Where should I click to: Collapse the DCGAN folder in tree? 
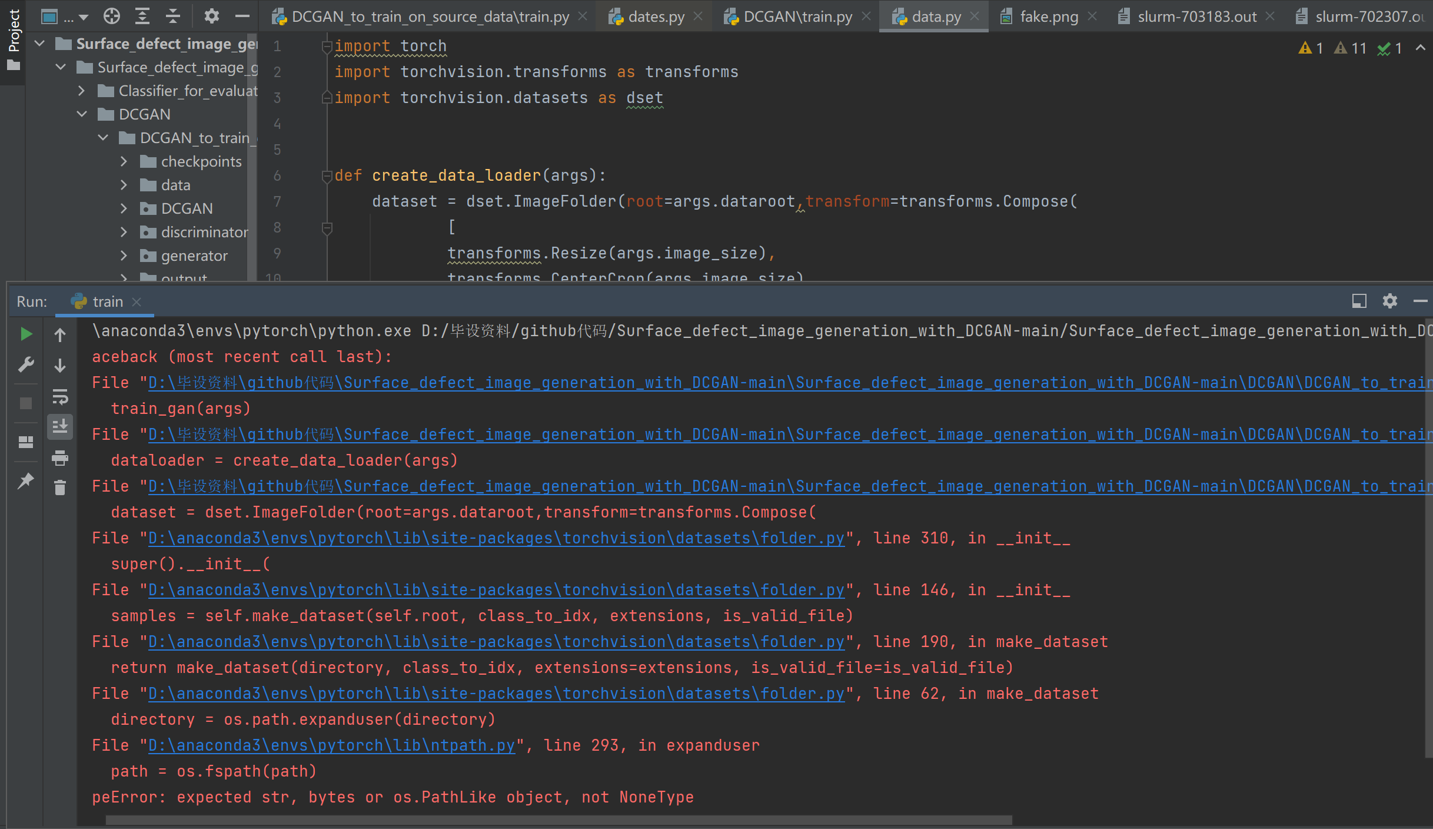[x=82, y=114]
